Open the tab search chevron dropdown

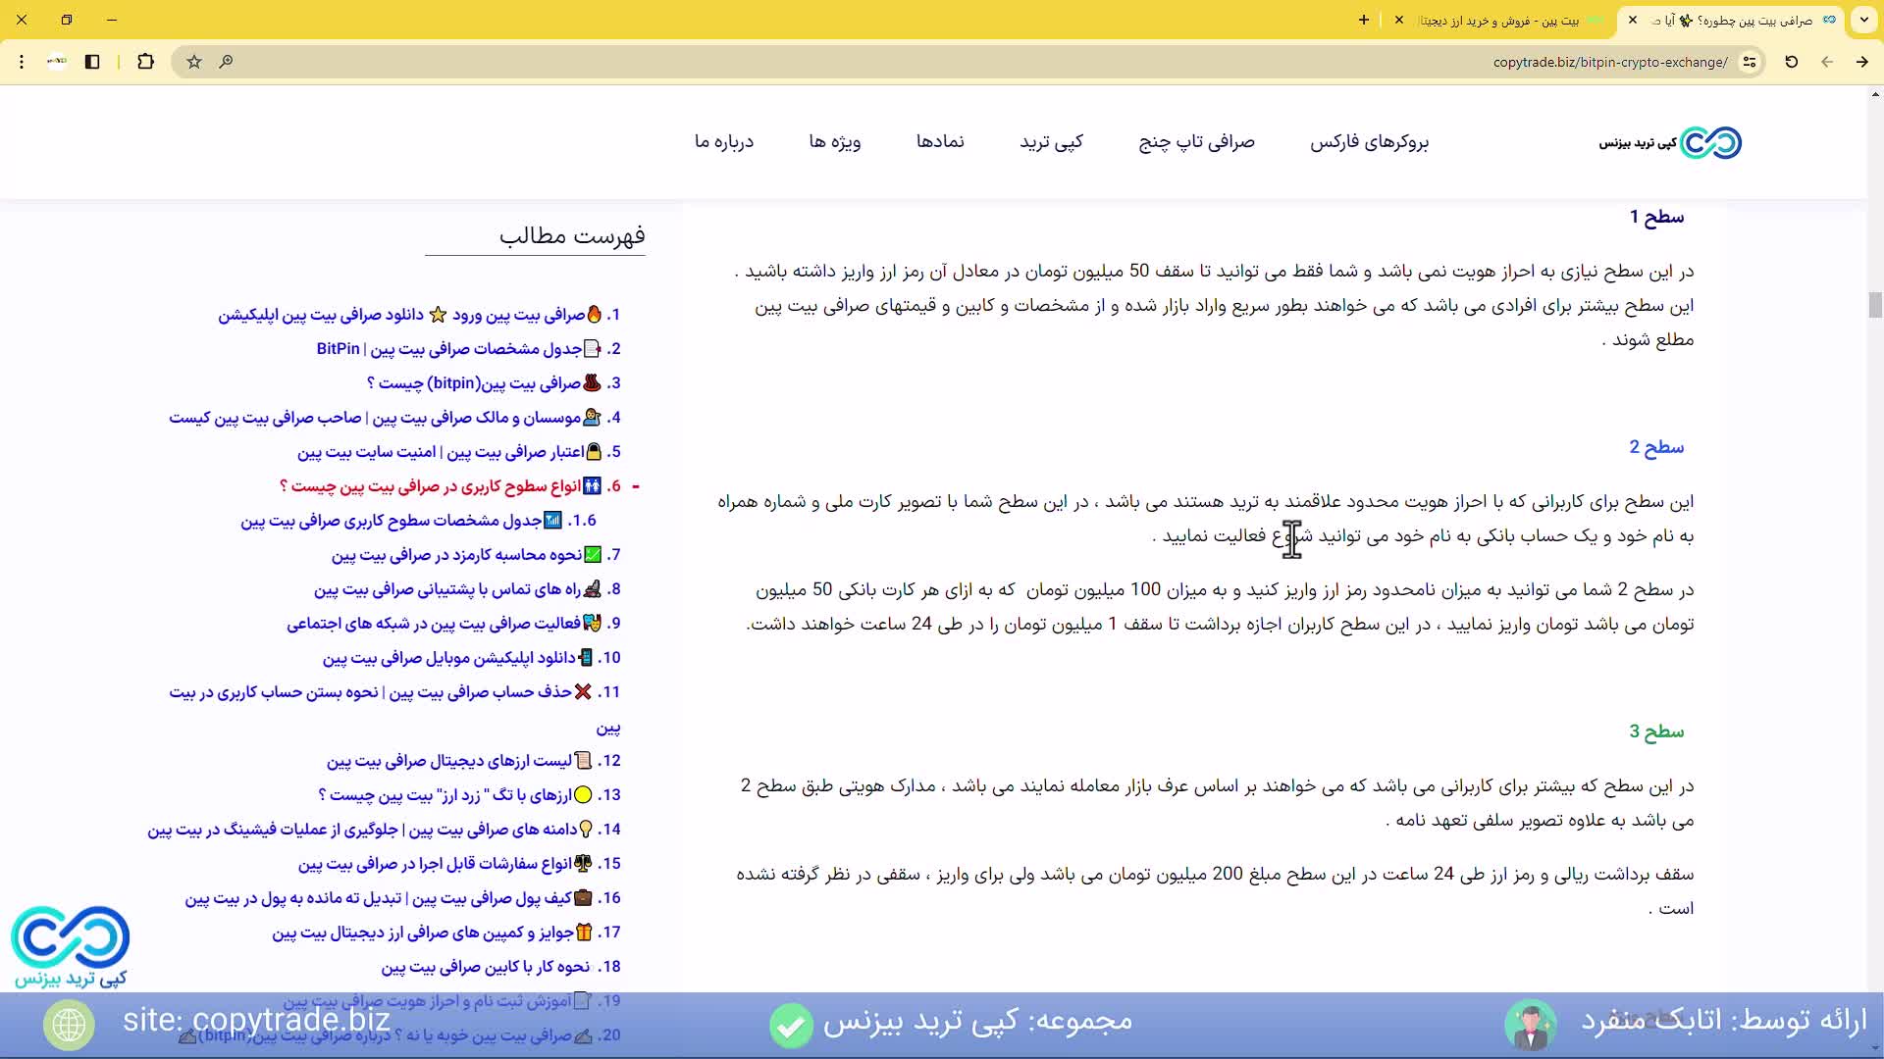tap(1863, 20)
